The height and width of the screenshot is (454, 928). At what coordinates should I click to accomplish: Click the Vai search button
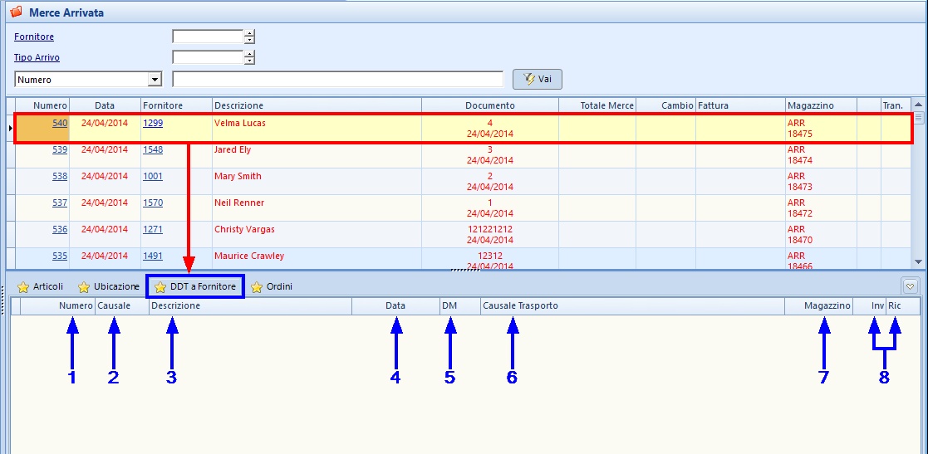(538, 79)
